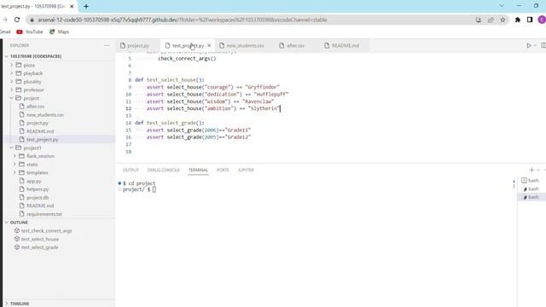
Task: Click the terminal prompt input
Action: tap(154, 189)
